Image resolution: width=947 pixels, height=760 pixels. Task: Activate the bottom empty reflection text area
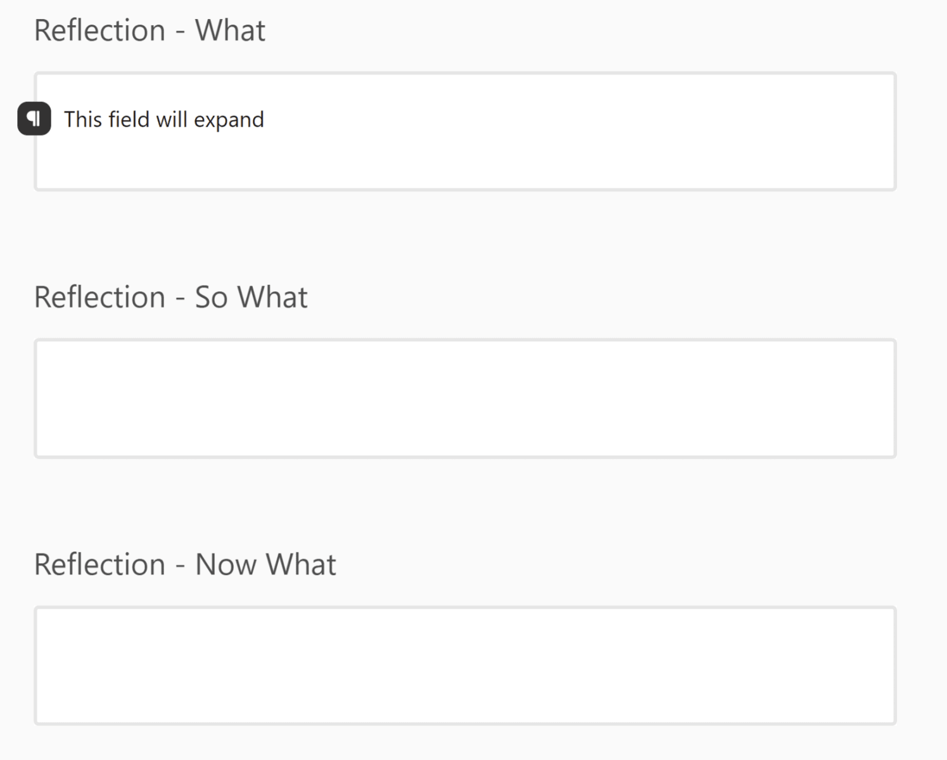[x=465, y=666]
